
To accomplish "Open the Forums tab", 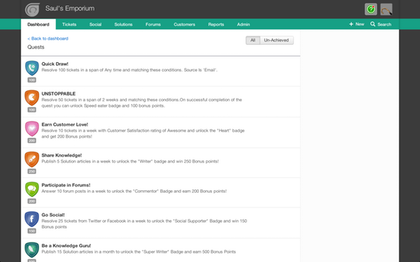I will click(x=153, y=24).
